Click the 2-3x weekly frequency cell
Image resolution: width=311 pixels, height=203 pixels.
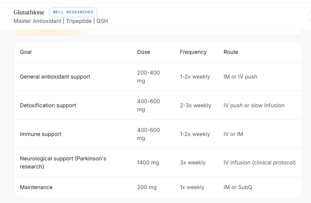pos(195,106)
